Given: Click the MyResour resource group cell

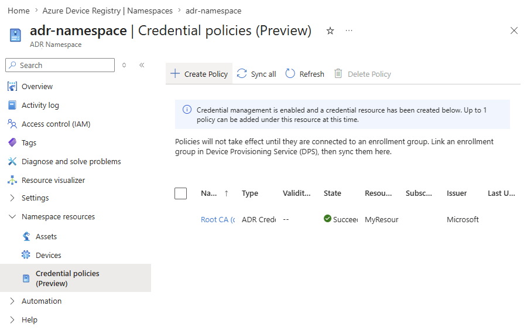Looking at the screenshot, I should pyautogui.click(x=381, y=220).
